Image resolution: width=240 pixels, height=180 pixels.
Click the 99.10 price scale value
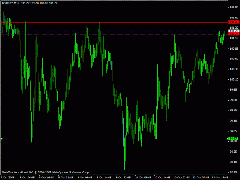[234, 121]
